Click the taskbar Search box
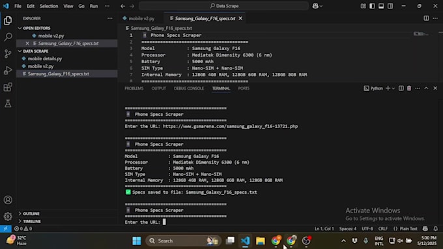Screen dimensions: 443x249 pyautogui.click(x=183, y=241)
